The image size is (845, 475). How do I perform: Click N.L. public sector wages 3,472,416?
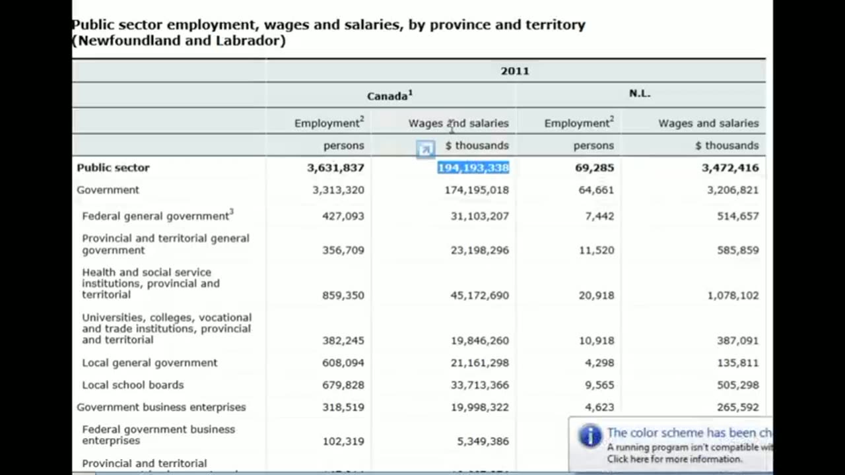click(730, 168)
